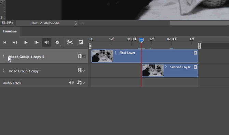This screenshot has width=229, height=135.
Task: Choose a transition with the fade icon
Action: (x=81, y=42)
